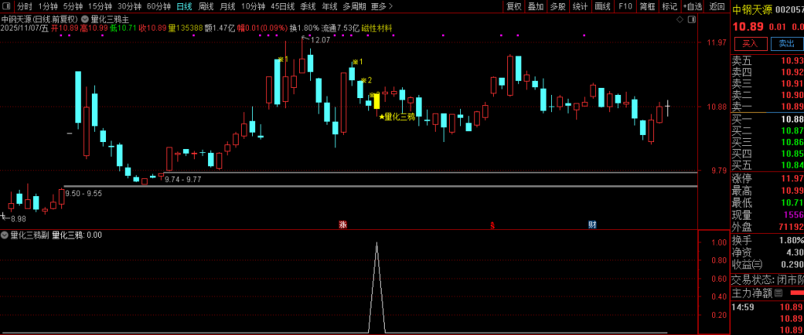Select the 60分钟 period tab
The width and height of the screenshot is (804, 335).
coord(159,6)
